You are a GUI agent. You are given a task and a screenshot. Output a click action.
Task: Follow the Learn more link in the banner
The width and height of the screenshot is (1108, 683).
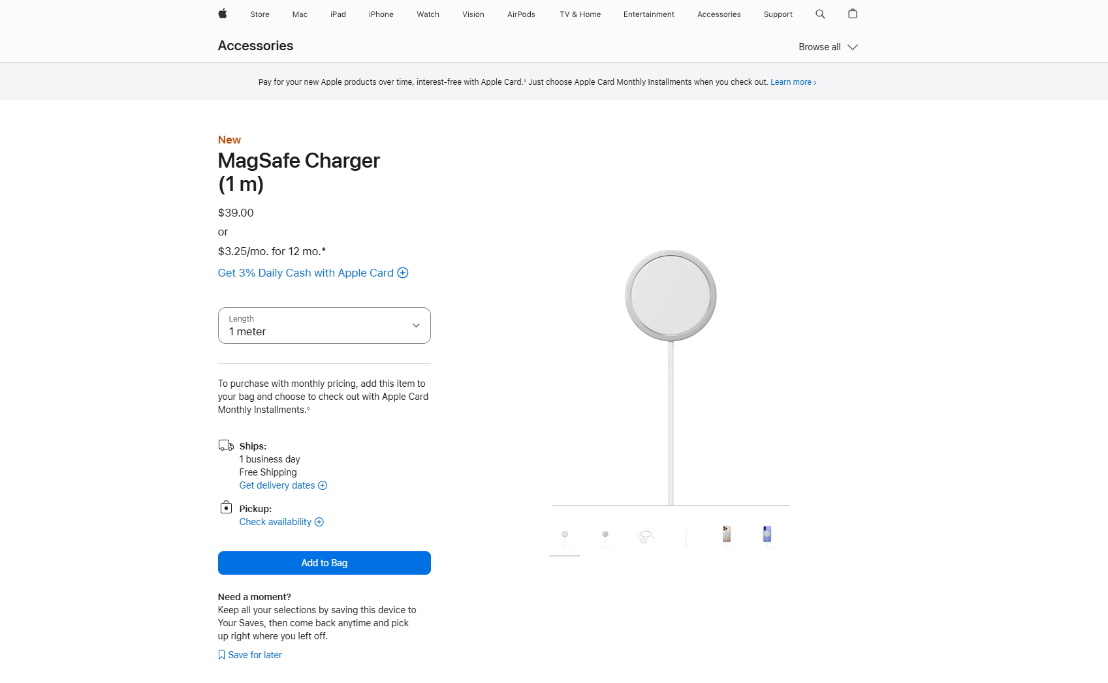(793, 82)
